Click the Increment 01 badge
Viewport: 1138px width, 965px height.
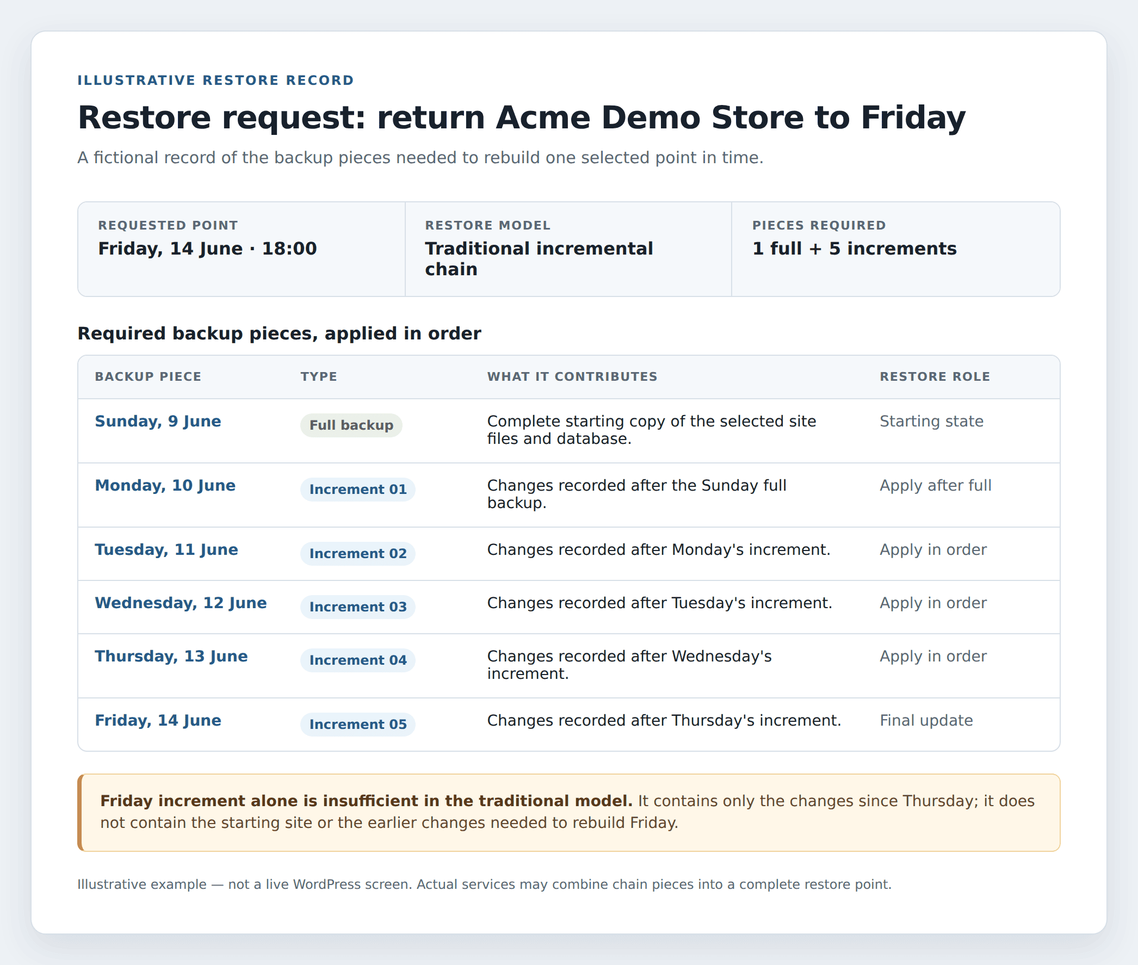coord(358,489)
